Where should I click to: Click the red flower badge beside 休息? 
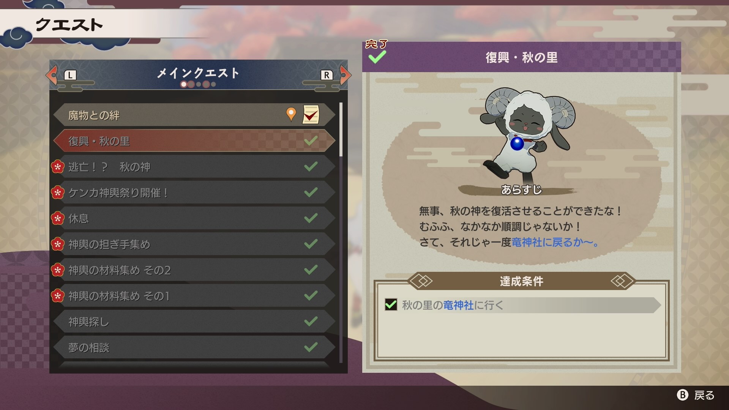point(57,218)
